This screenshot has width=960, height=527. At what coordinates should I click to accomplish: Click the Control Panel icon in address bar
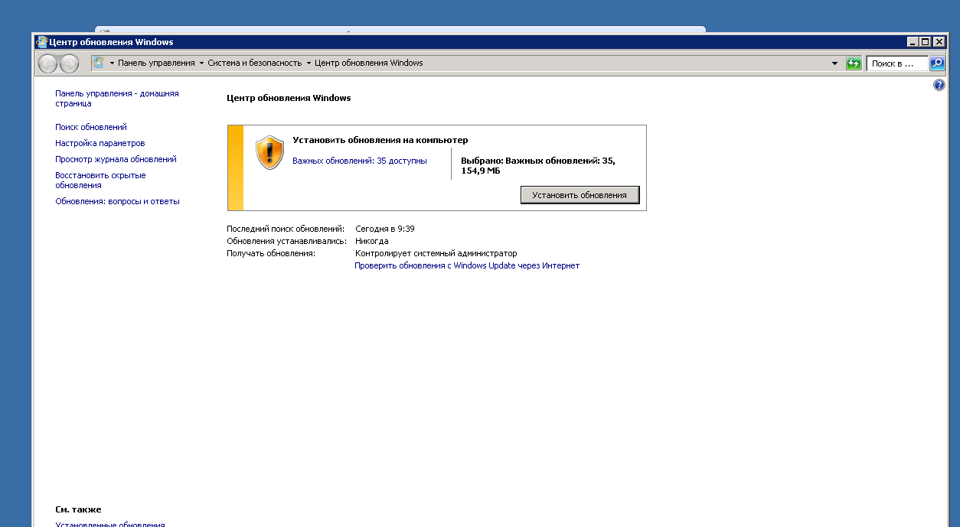click(98, 63)
